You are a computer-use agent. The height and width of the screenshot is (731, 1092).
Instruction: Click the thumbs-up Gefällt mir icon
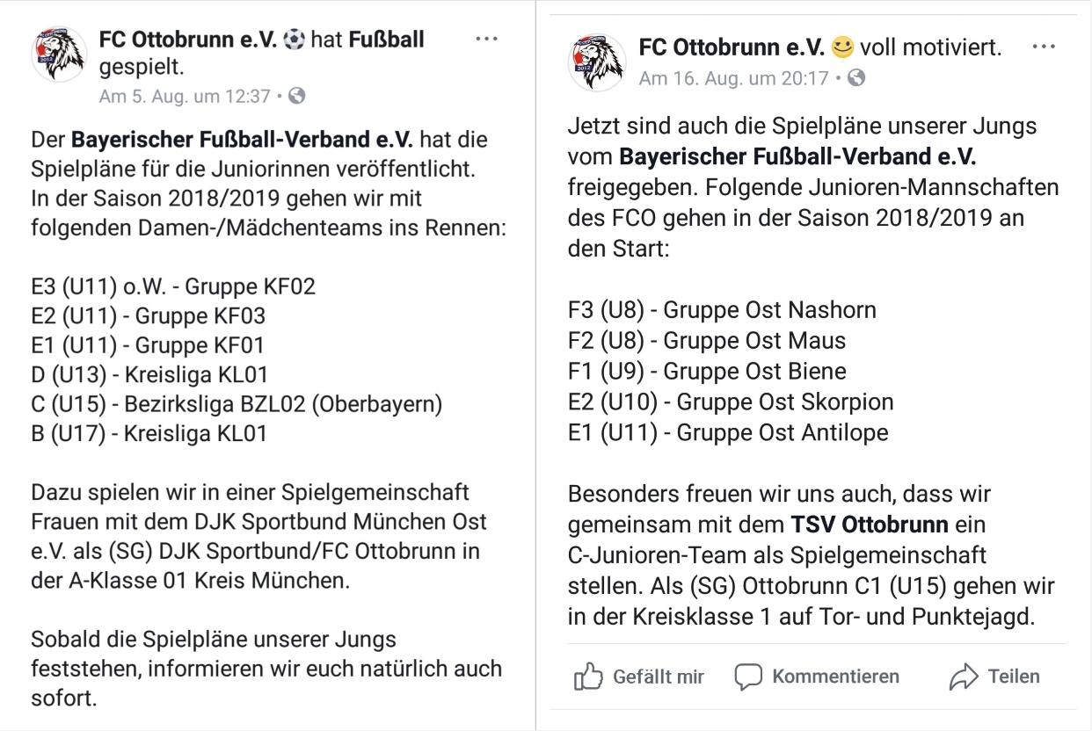click(x=588, y=677)
